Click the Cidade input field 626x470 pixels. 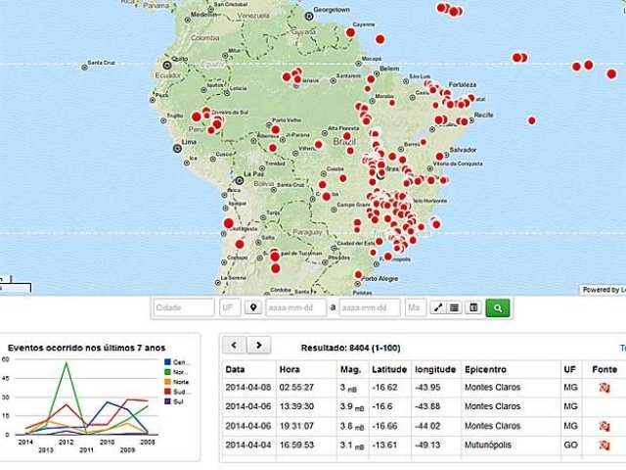tap(183, 307)
